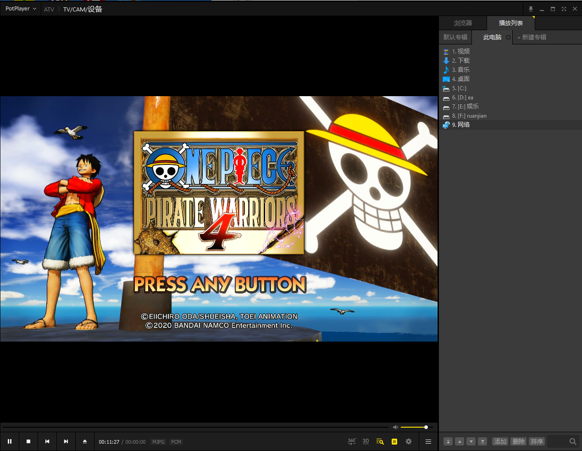Move selected item to bottom of playlist

[x=482, y=441]
